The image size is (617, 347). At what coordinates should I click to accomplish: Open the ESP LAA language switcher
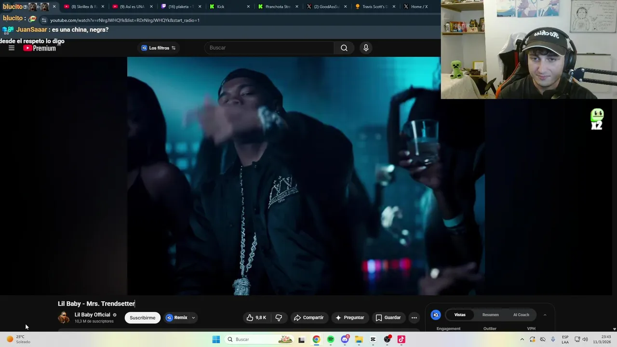565,339
